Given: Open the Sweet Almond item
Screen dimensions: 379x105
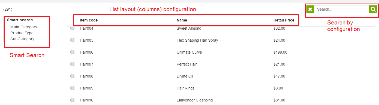Looking at the screenshot, I should point(189,28).
